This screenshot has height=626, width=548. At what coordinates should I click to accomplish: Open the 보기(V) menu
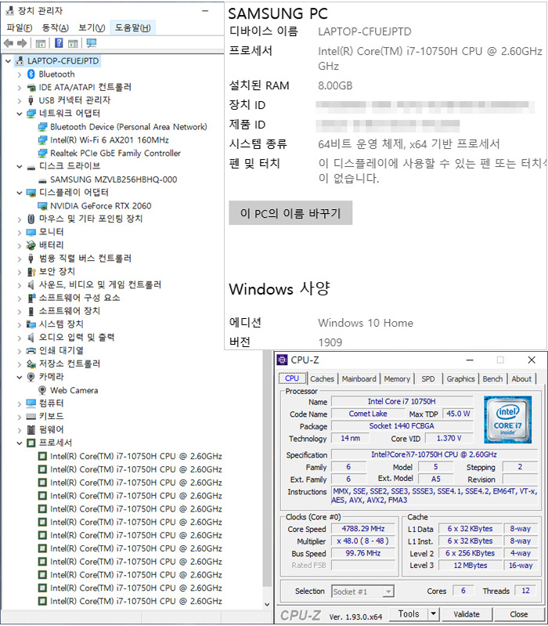point(92,27)
